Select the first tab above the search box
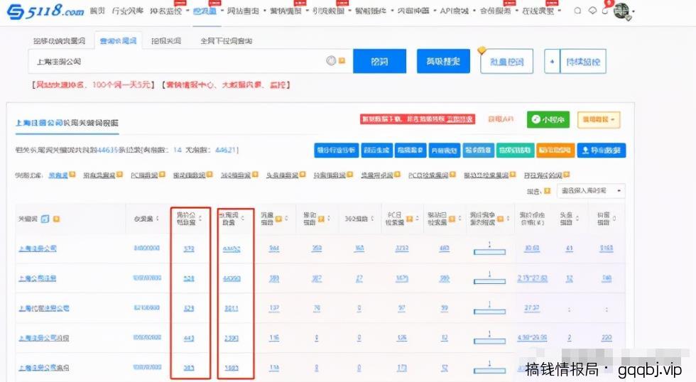The width and height of the screenshot is (696, 382). 59,40
